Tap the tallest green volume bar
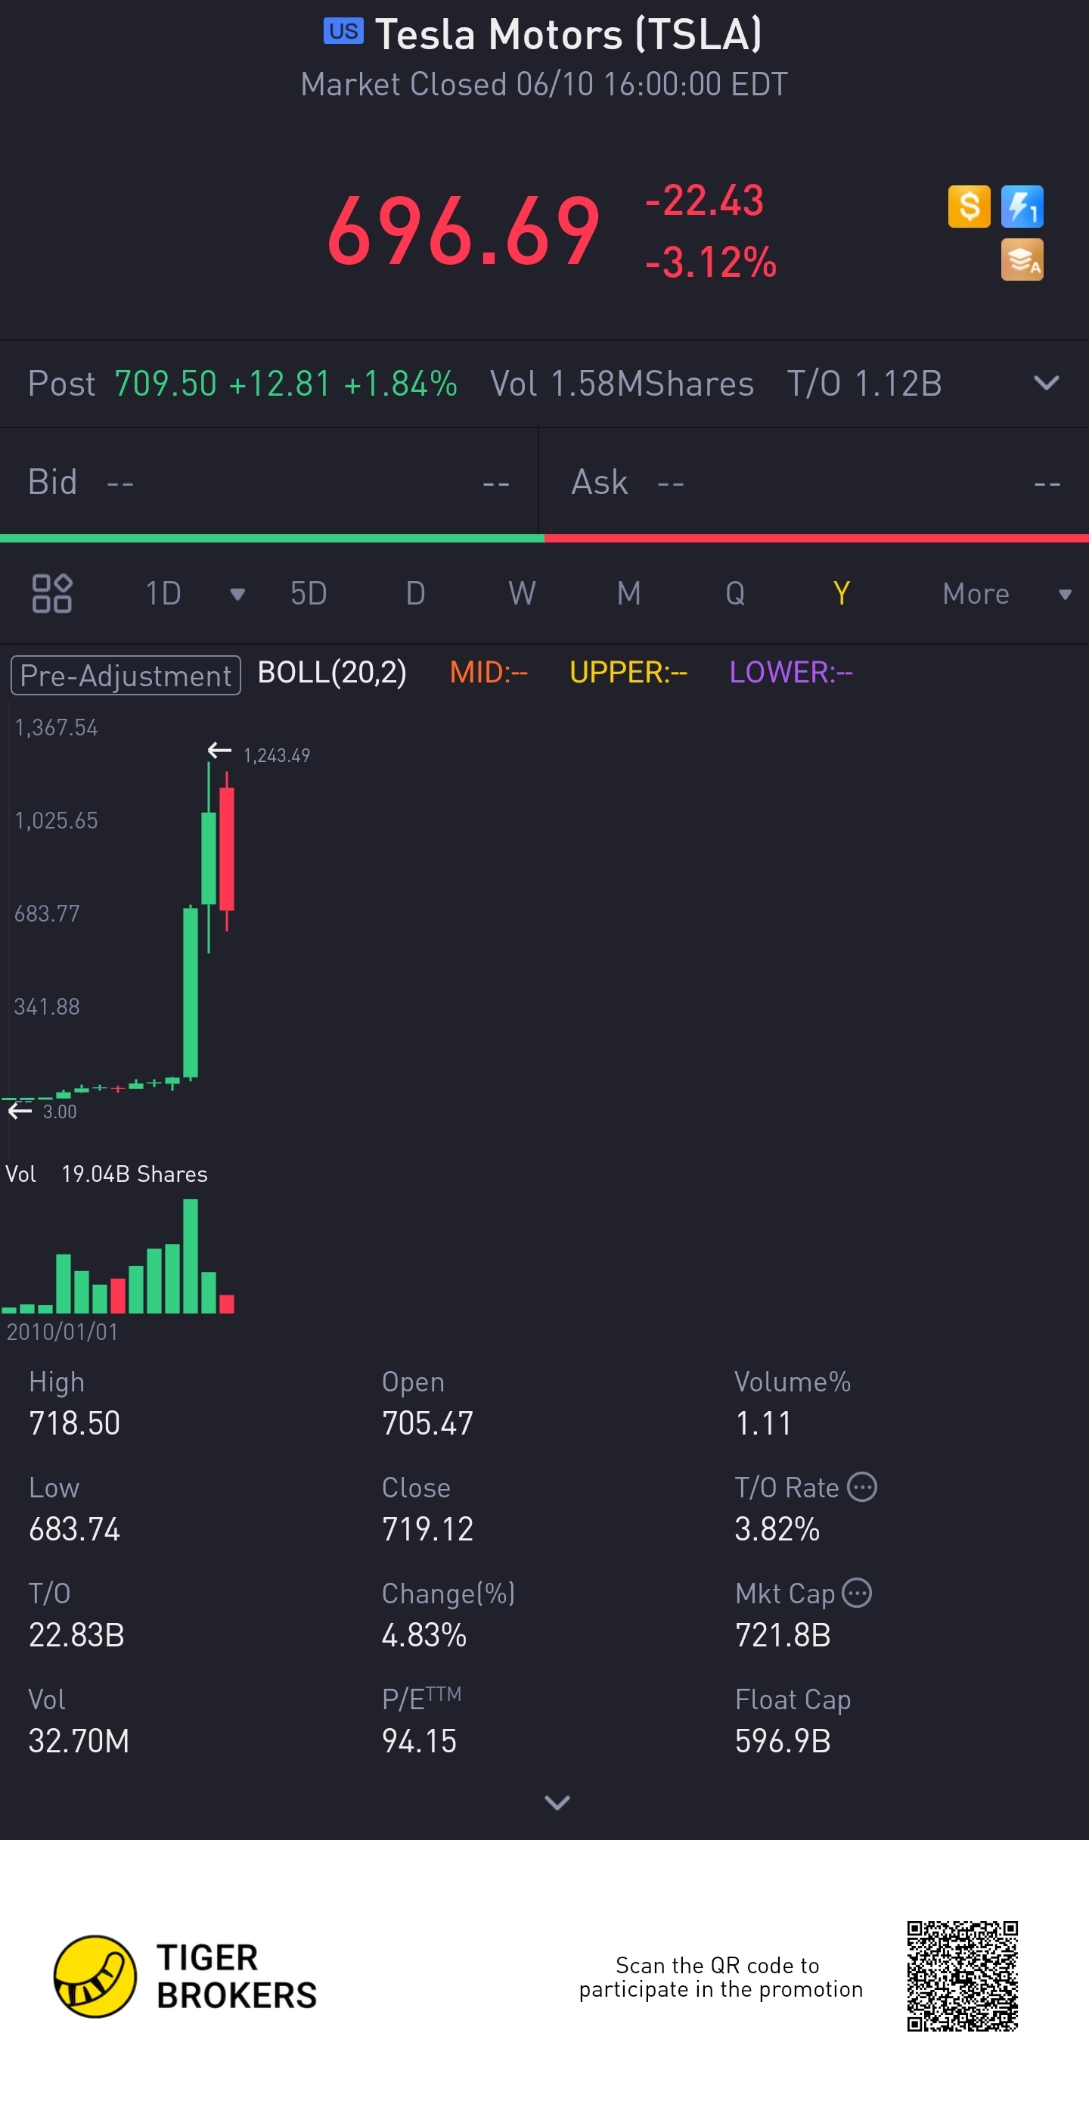Viewport: 1089px width, 2114px height. (191, 1255)
